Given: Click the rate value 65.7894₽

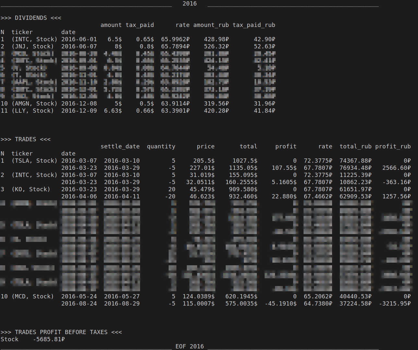Looking at the screenshot, I should point(175,46).
